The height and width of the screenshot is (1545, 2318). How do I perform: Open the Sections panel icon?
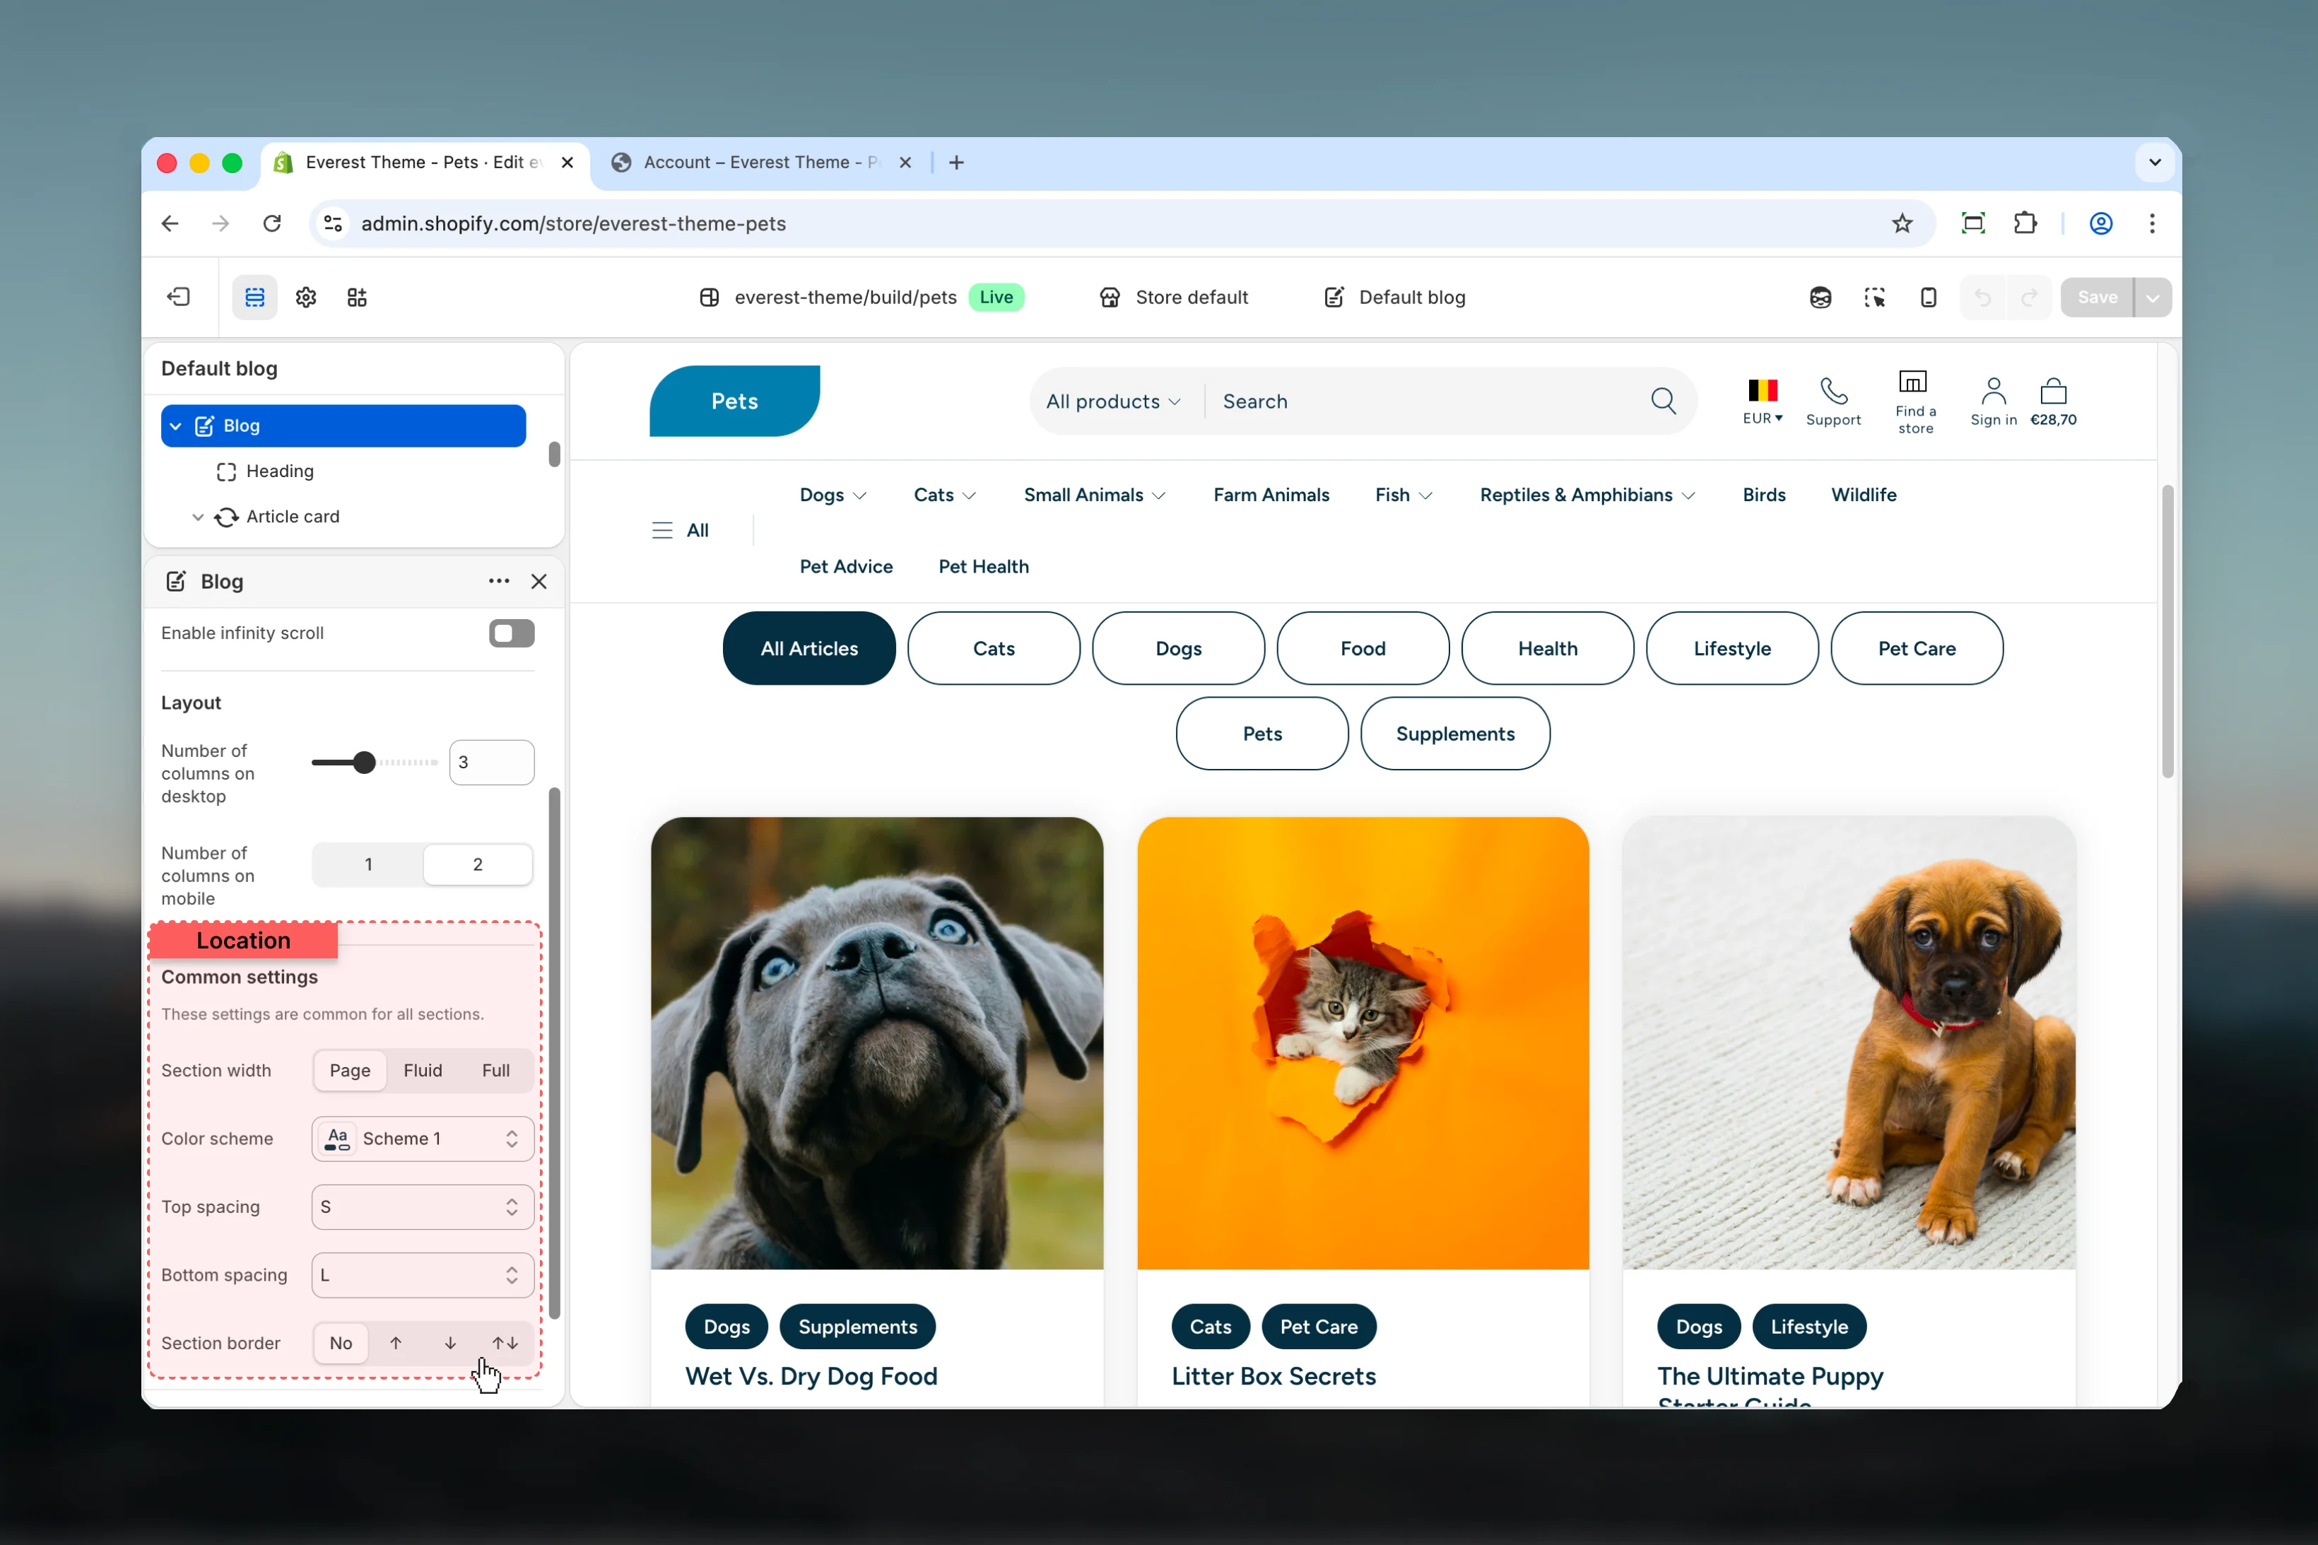coord(255,298)
